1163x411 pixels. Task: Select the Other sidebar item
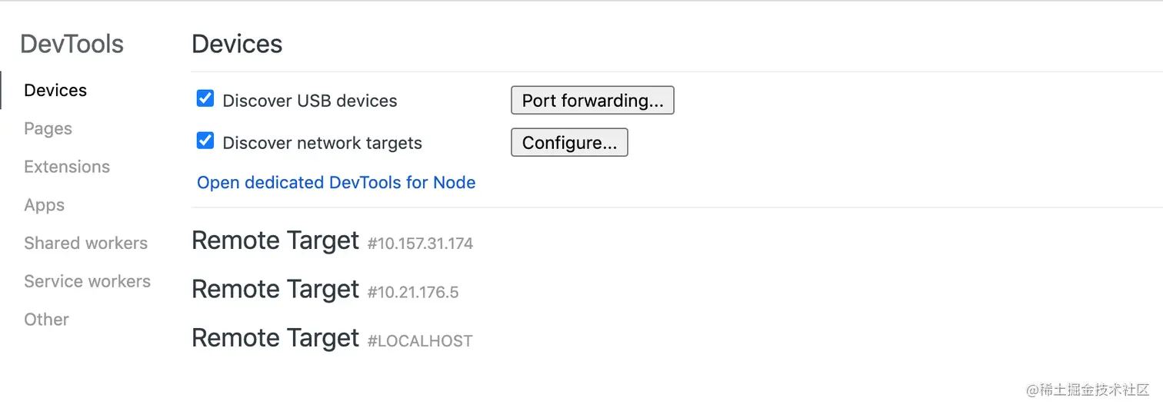[46, 320]
